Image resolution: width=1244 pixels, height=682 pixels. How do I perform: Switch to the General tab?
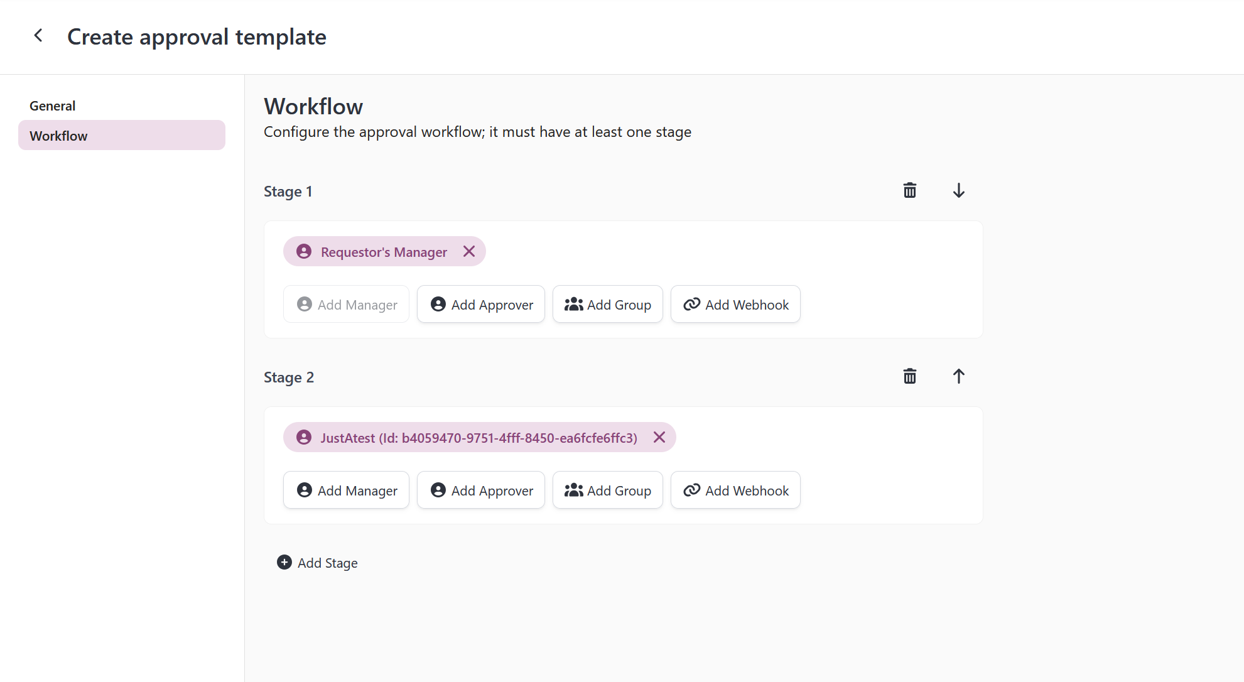click(x=52, y=105)
